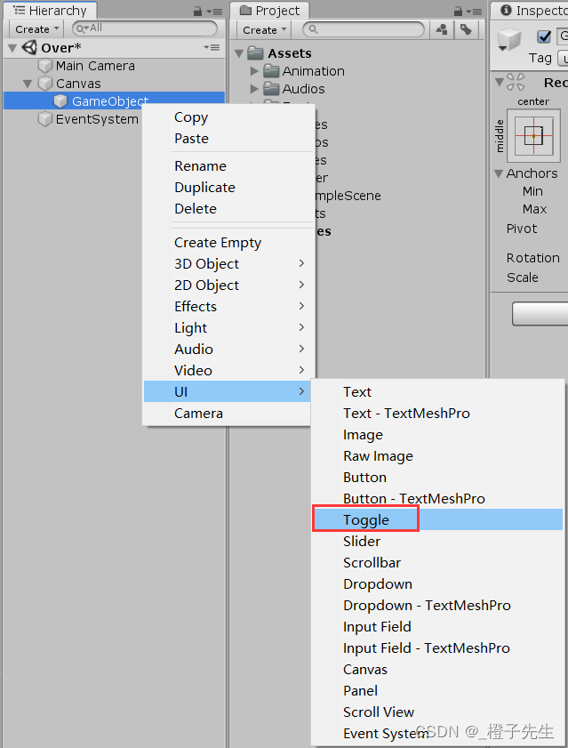Open the 3D Object submenu
568x748 pixels.
click(x=227, y=264)
